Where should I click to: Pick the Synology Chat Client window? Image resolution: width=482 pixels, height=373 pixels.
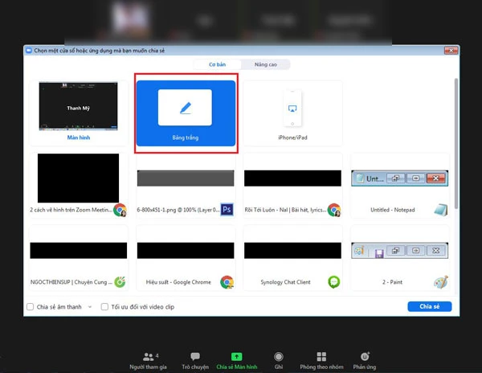[292, 256]
